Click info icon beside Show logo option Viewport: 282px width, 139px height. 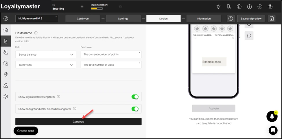(58, 96)
